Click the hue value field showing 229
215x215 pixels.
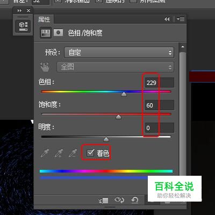point(160,83)
